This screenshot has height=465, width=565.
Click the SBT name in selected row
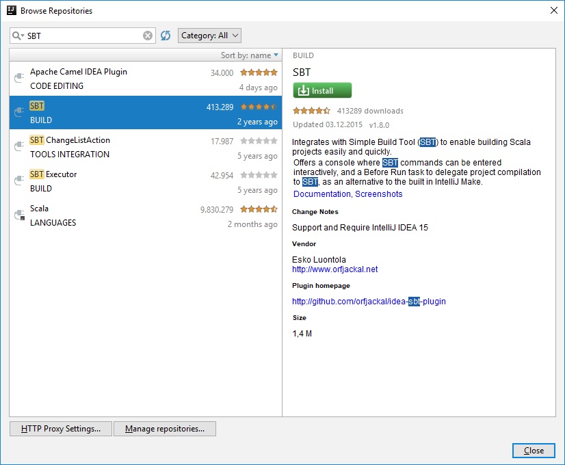(x=37, y=106)
